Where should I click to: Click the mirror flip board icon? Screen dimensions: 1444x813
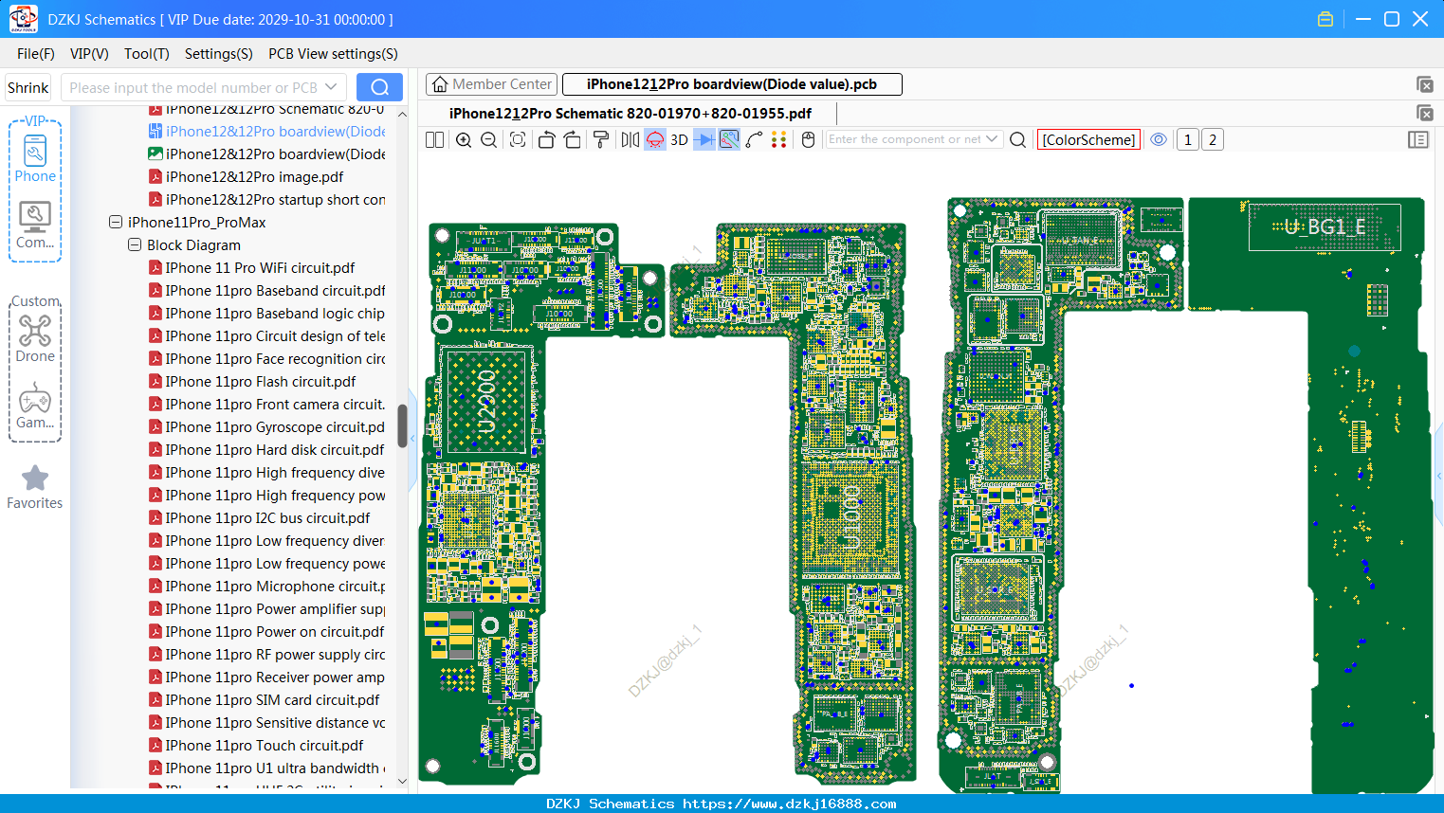point(630,140)
